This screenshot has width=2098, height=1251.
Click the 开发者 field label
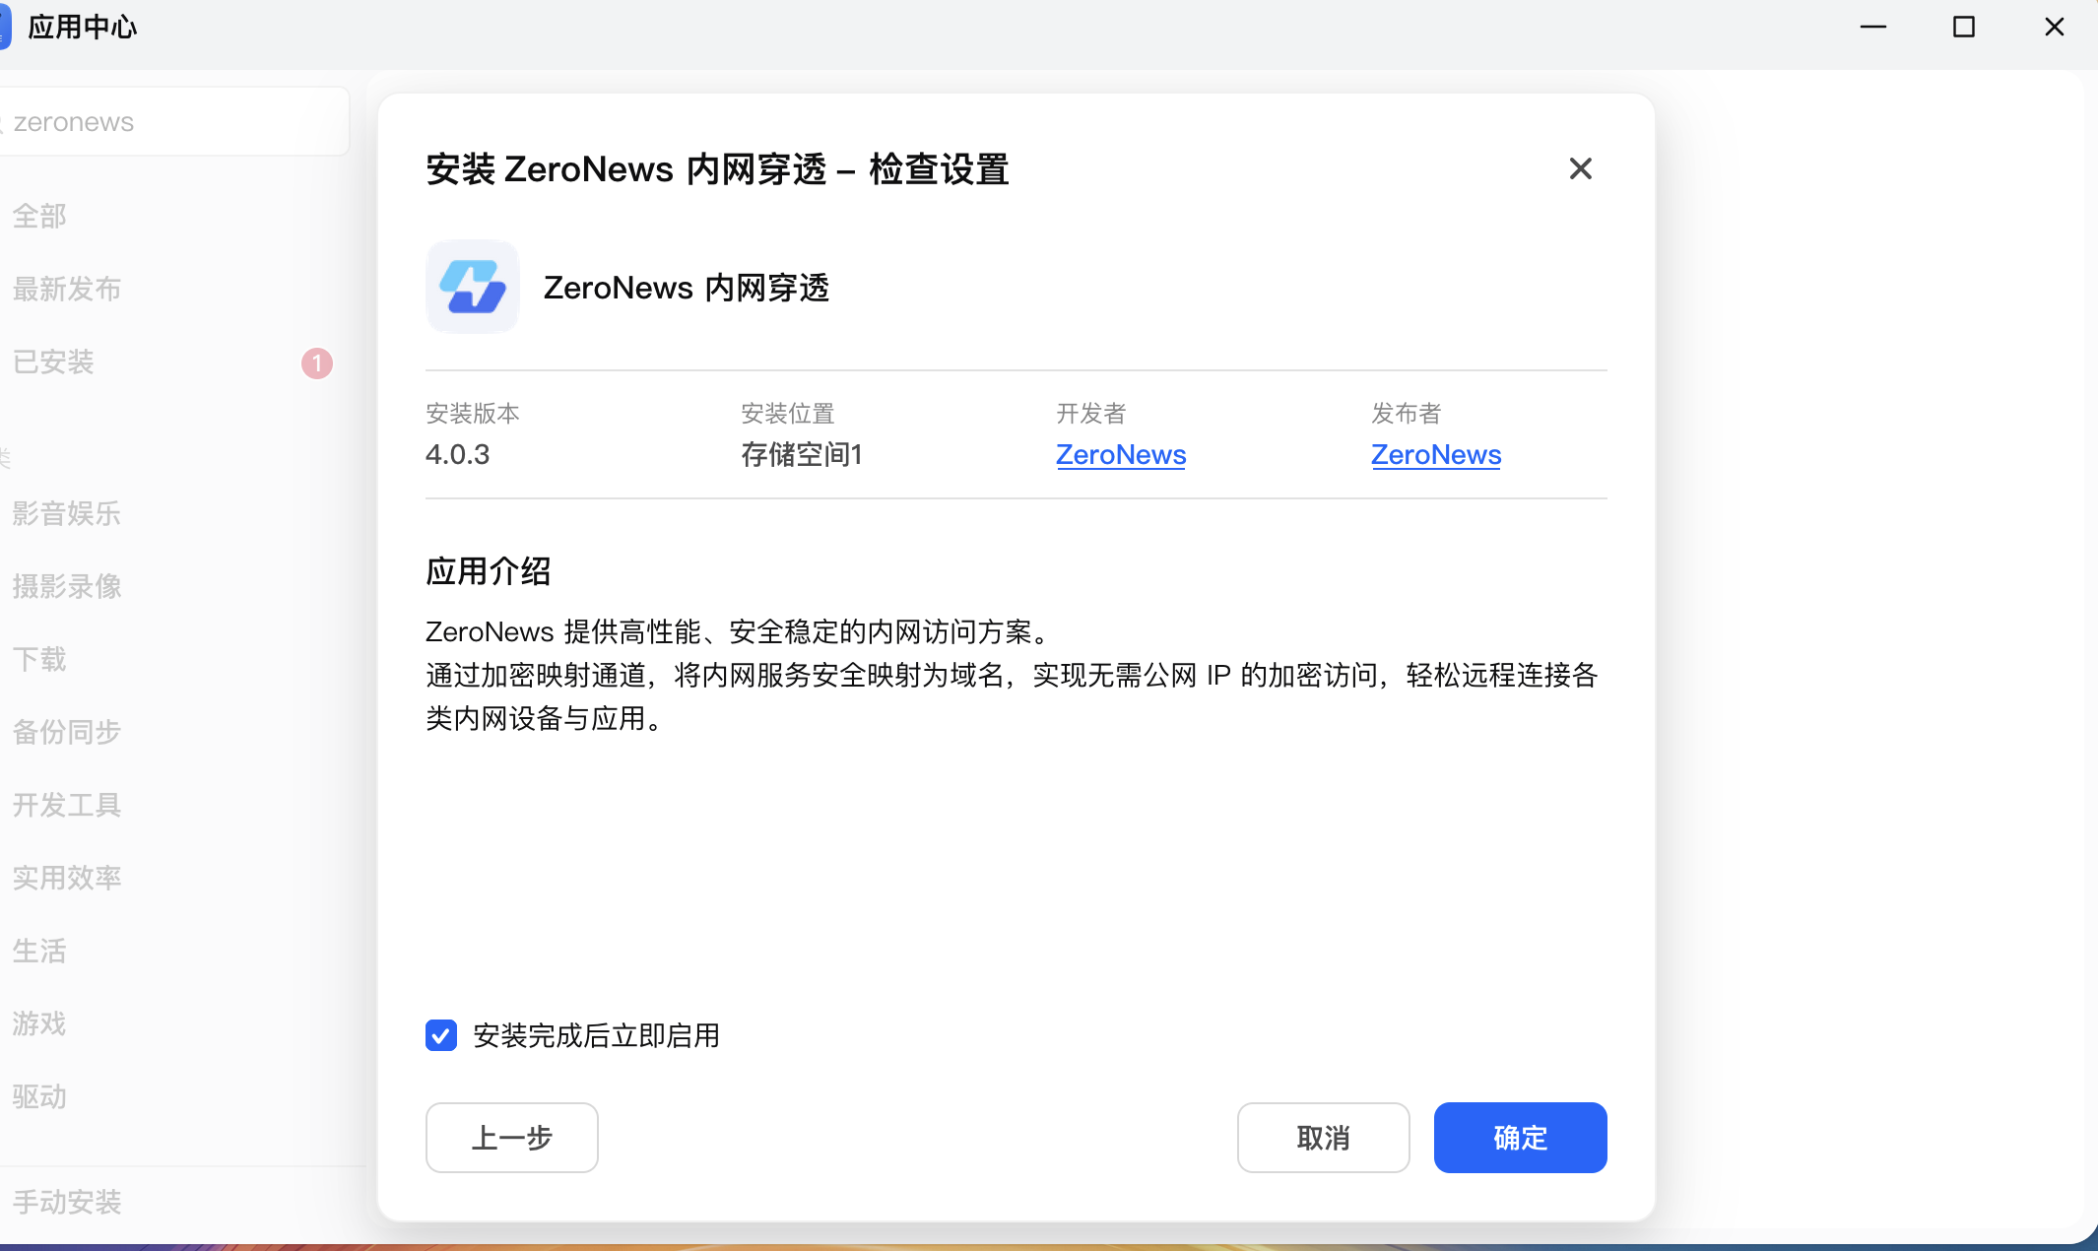1091,414
